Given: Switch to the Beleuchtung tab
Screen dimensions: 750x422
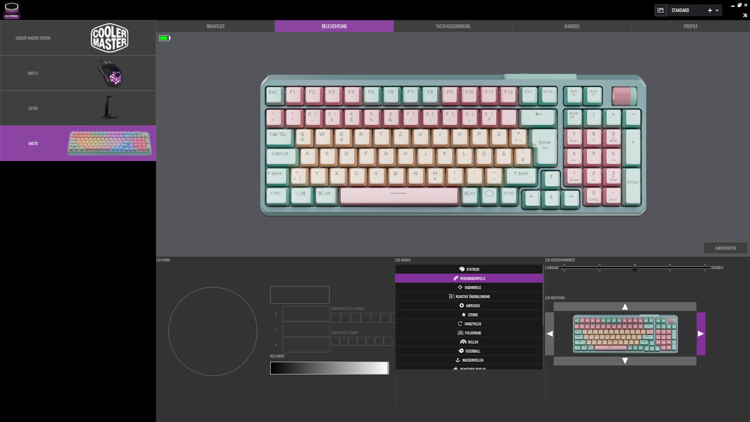Looking at the screenshot, I should tap(334, 26).
